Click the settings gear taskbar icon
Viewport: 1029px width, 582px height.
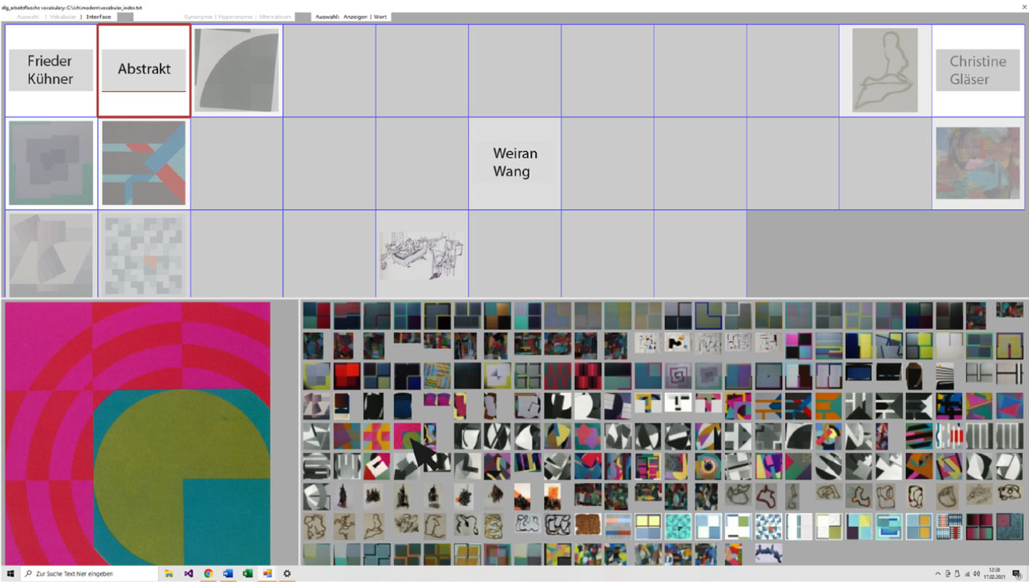287,573
